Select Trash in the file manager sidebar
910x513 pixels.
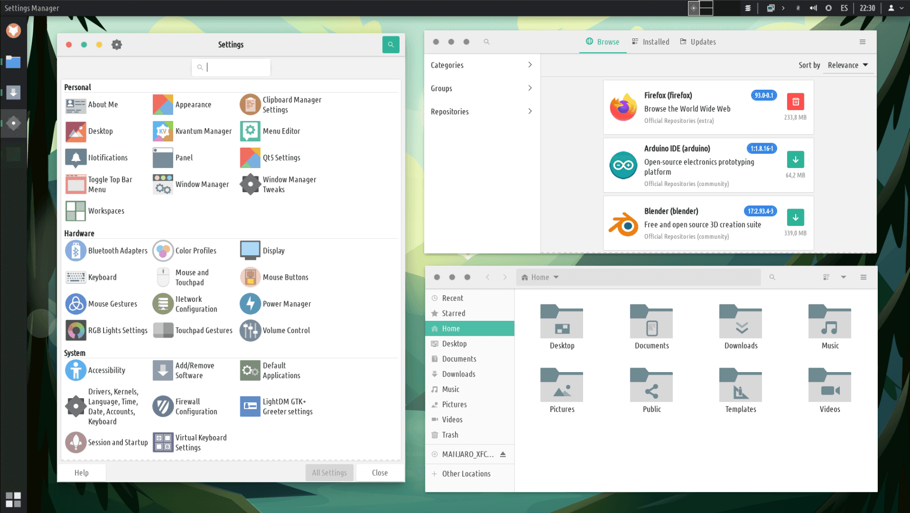click(450, 435)
